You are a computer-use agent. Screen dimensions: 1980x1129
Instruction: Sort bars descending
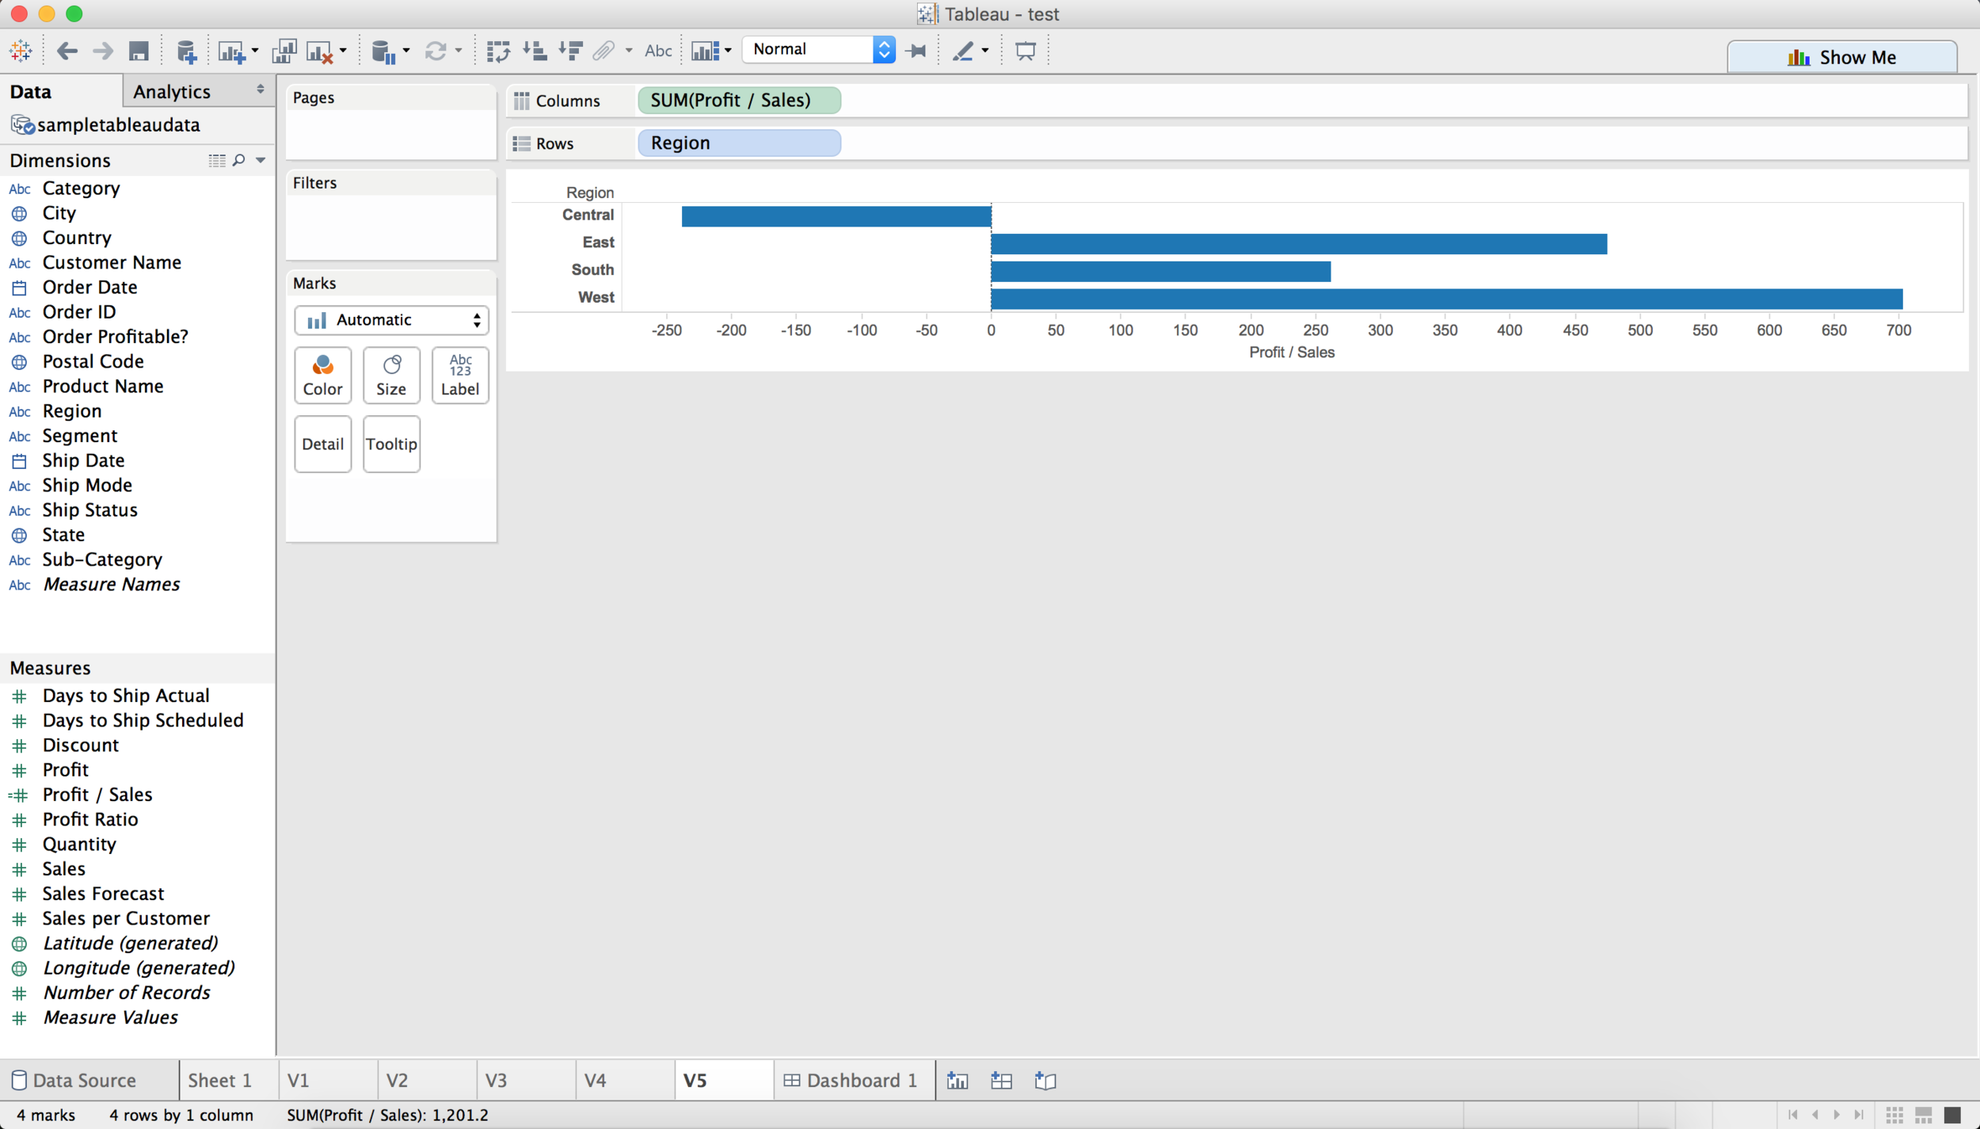pos(570,51)
